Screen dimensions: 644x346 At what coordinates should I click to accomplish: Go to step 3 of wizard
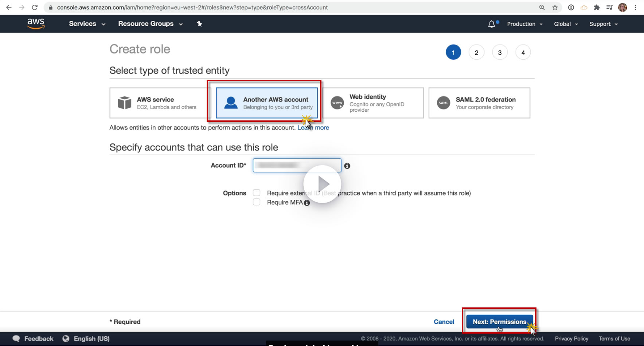(500, 52)
